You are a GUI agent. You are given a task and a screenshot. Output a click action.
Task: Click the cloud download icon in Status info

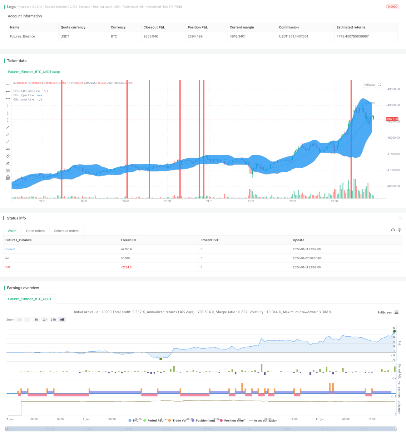393,230
